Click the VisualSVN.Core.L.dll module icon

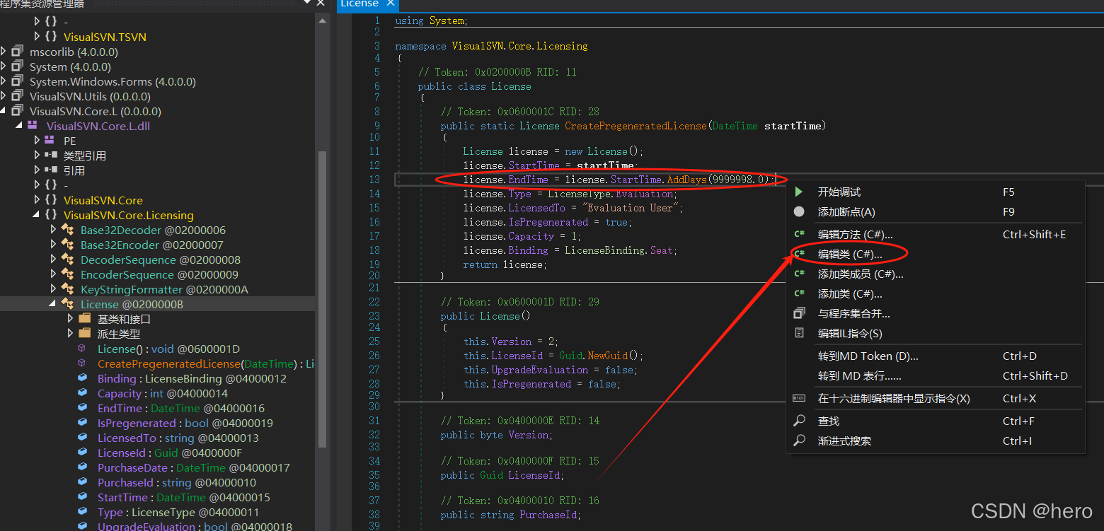point(33,125)
